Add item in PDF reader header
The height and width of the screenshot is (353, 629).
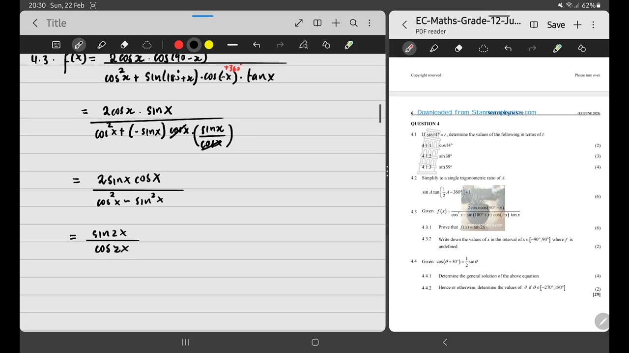tap(577, 25)
